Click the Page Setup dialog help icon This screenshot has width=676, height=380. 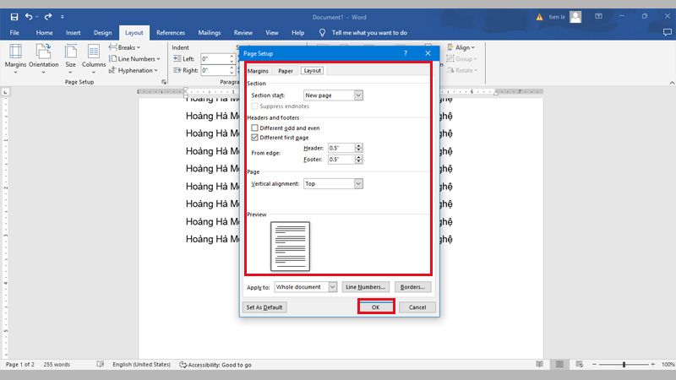click(406, 53)
